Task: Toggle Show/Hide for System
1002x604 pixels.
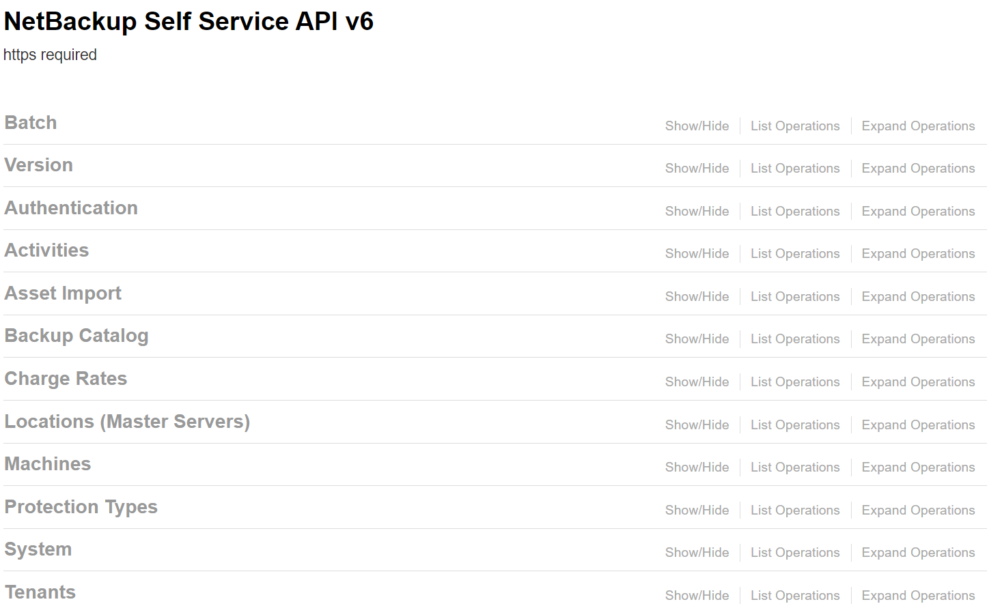Action: 697,553
